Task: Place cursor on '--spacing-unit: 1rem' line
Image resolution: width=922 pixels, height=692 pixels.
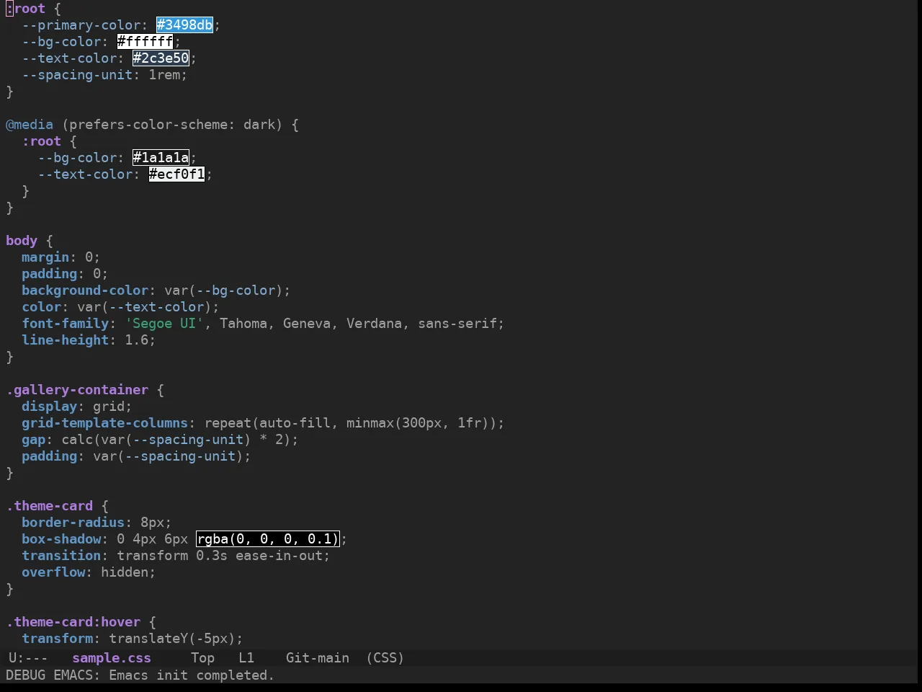Action: (104, 75)
